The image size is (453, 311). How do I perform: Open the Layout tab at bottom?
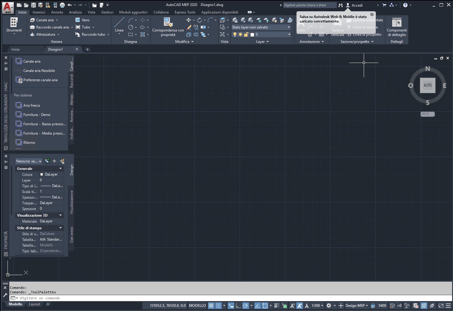34,304
